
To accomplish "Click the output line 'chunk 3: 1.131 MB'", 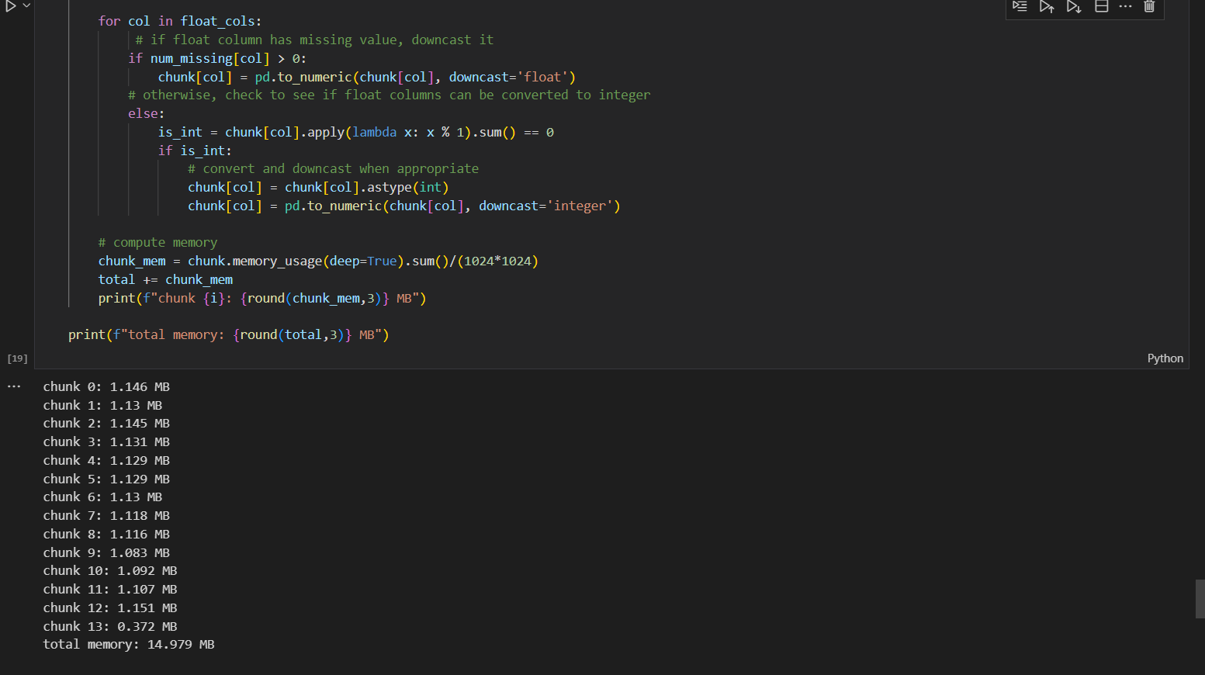I will pos(106,441).
